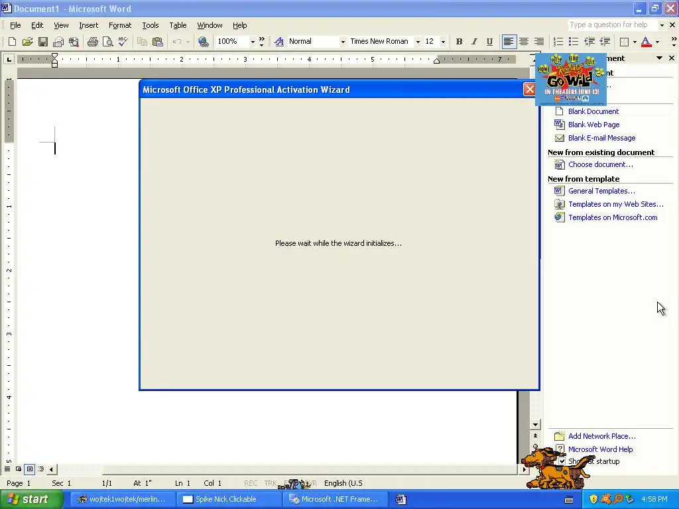The height and width of the screenshot is (509, 679).
Task: Open the Styles and Formatting icon
Action: click(279, 42)
